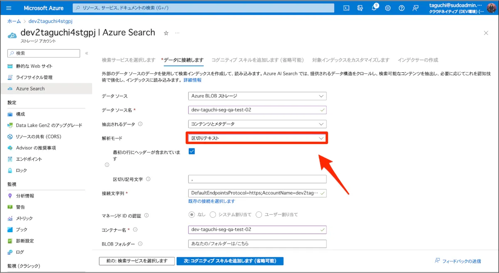Click the info icon next to マネージド ID の認証
Image resolution: width=499 pixels, height=273 pixels.
pos(146,216)
